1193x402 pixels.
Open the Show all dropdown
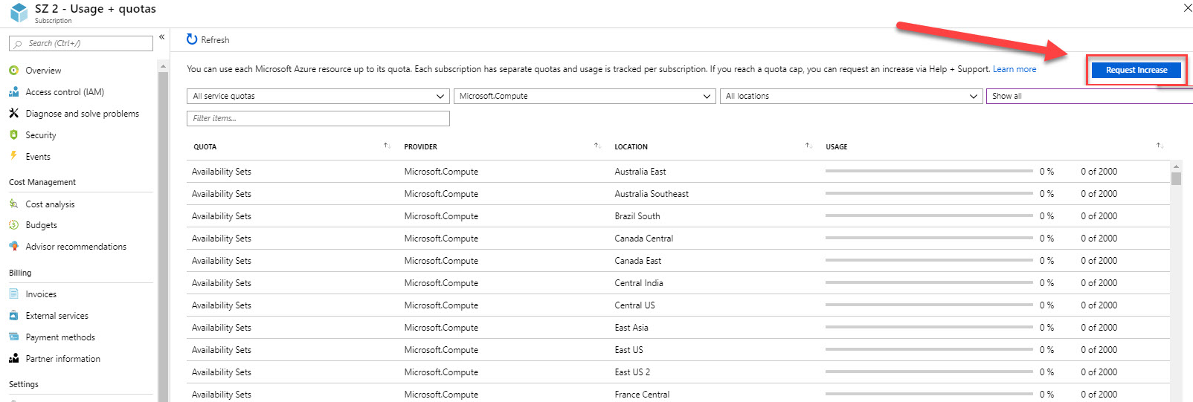click(x=1090, y=96)
